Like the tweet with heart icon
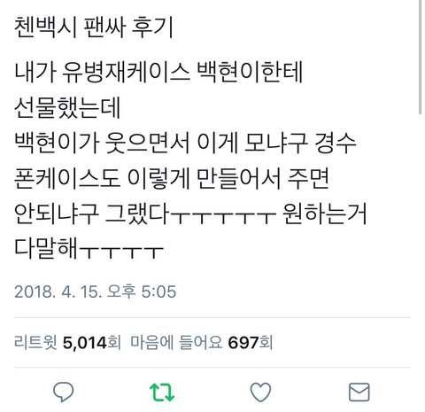This screenshot has height=412, width=425. coord(260,392)
